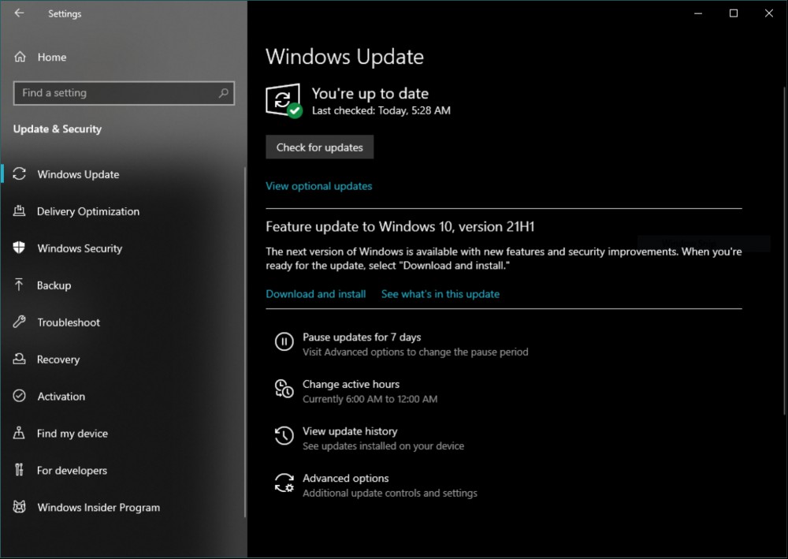The image size is (788, 559).
Task: Click Download and install link
Action: (316, 294)
